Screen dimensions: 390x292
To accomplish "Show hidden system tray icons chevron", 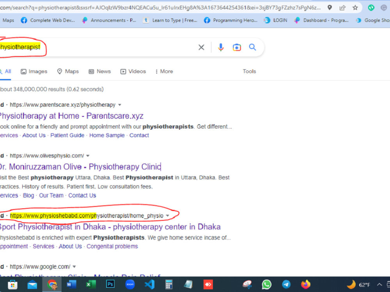I will tap(379, 285).
